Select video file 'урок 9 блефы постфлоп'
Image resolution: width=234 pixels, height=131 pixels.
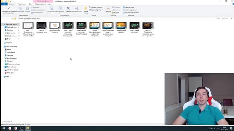[x=135, y=28]
